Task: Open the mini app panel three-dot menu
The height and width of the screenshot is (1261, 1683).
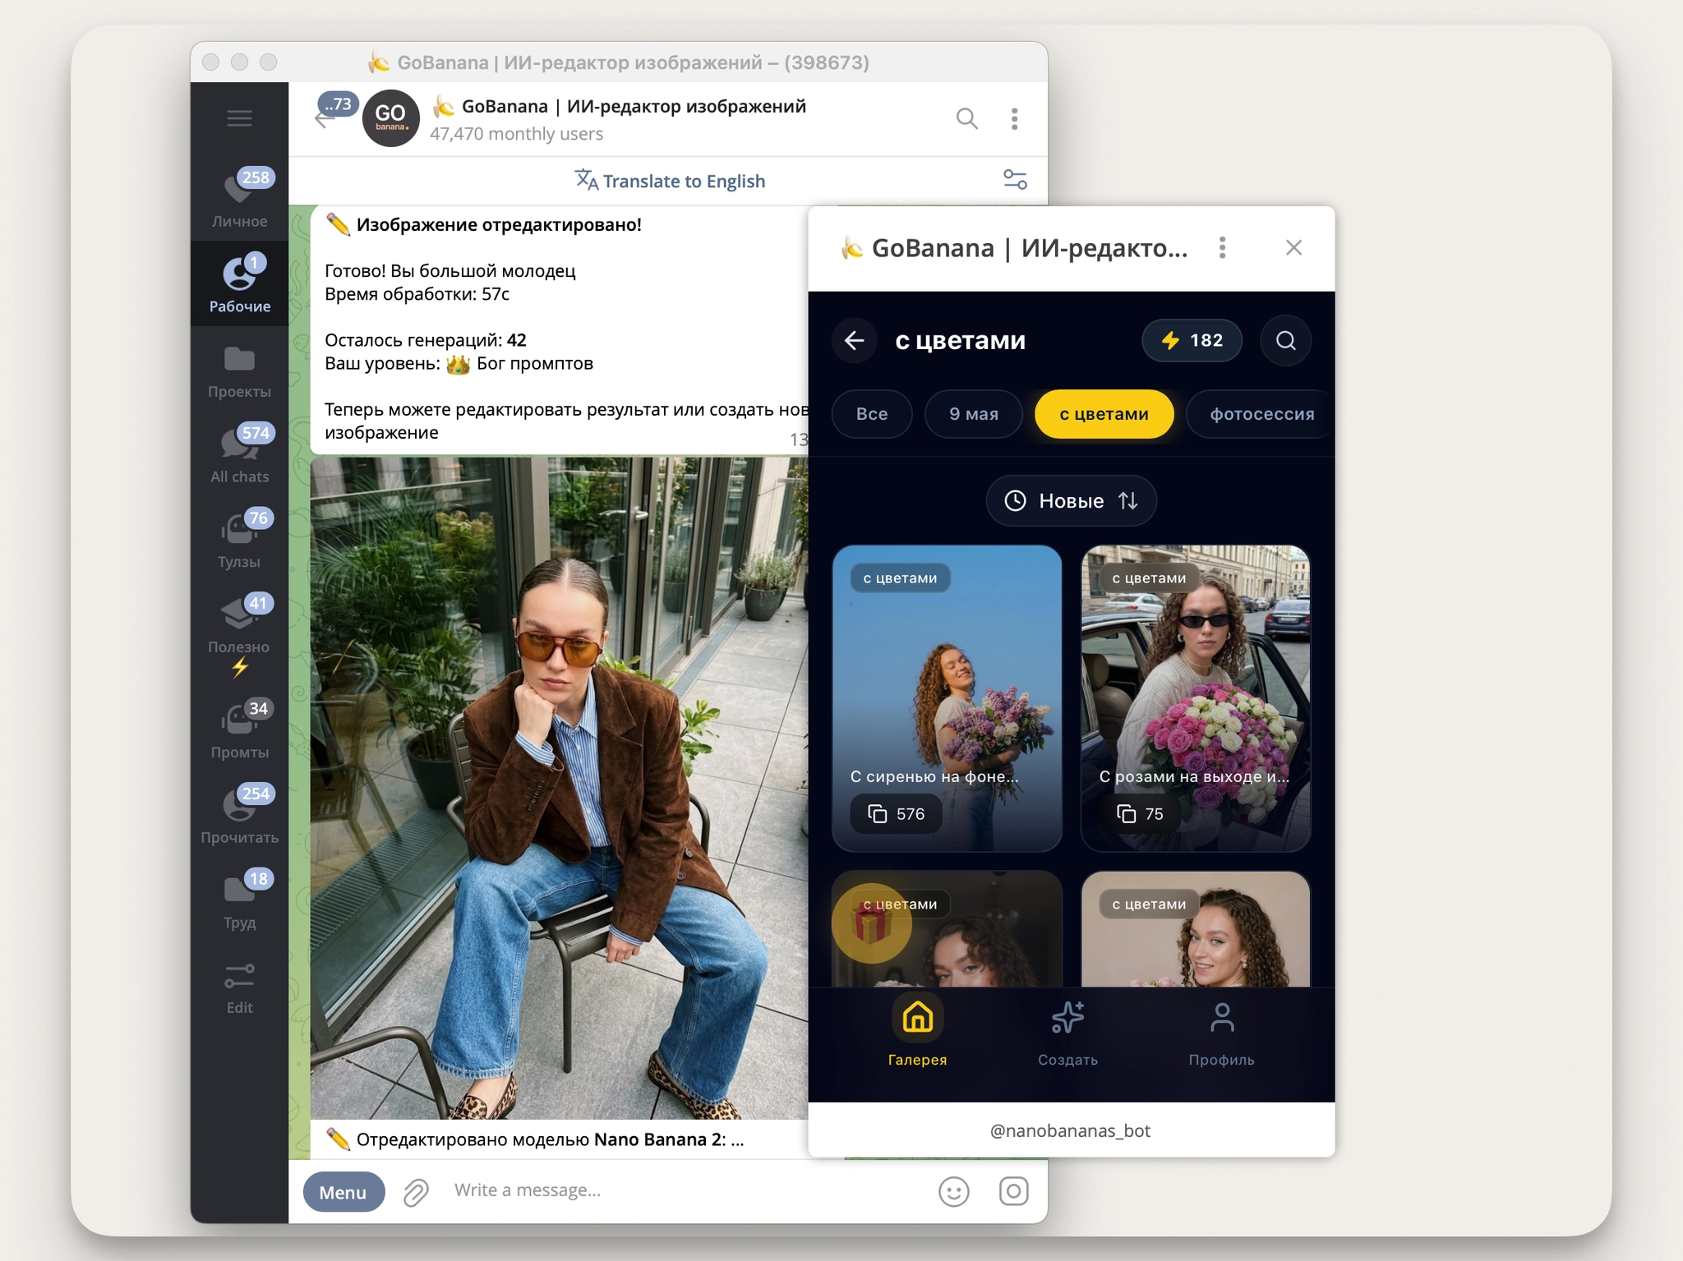Action: 1223,248
